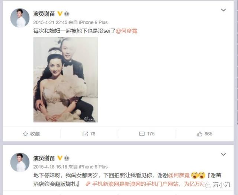This screenshot has height=195, width=238.
Task: Open the profile avatar of the second post
Action: (20, 162)
